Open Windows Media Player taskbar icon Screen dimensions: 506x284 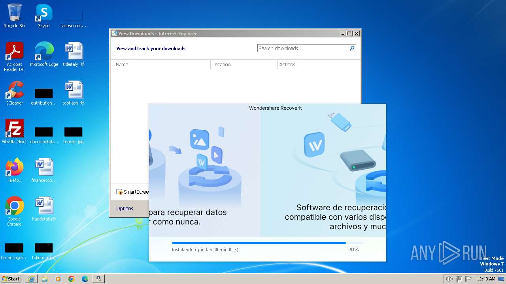tap(58, 279)
